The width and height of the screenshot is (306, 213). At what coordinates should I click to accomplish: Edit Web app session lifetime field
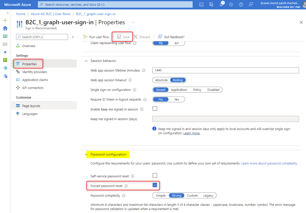(225, 70)
